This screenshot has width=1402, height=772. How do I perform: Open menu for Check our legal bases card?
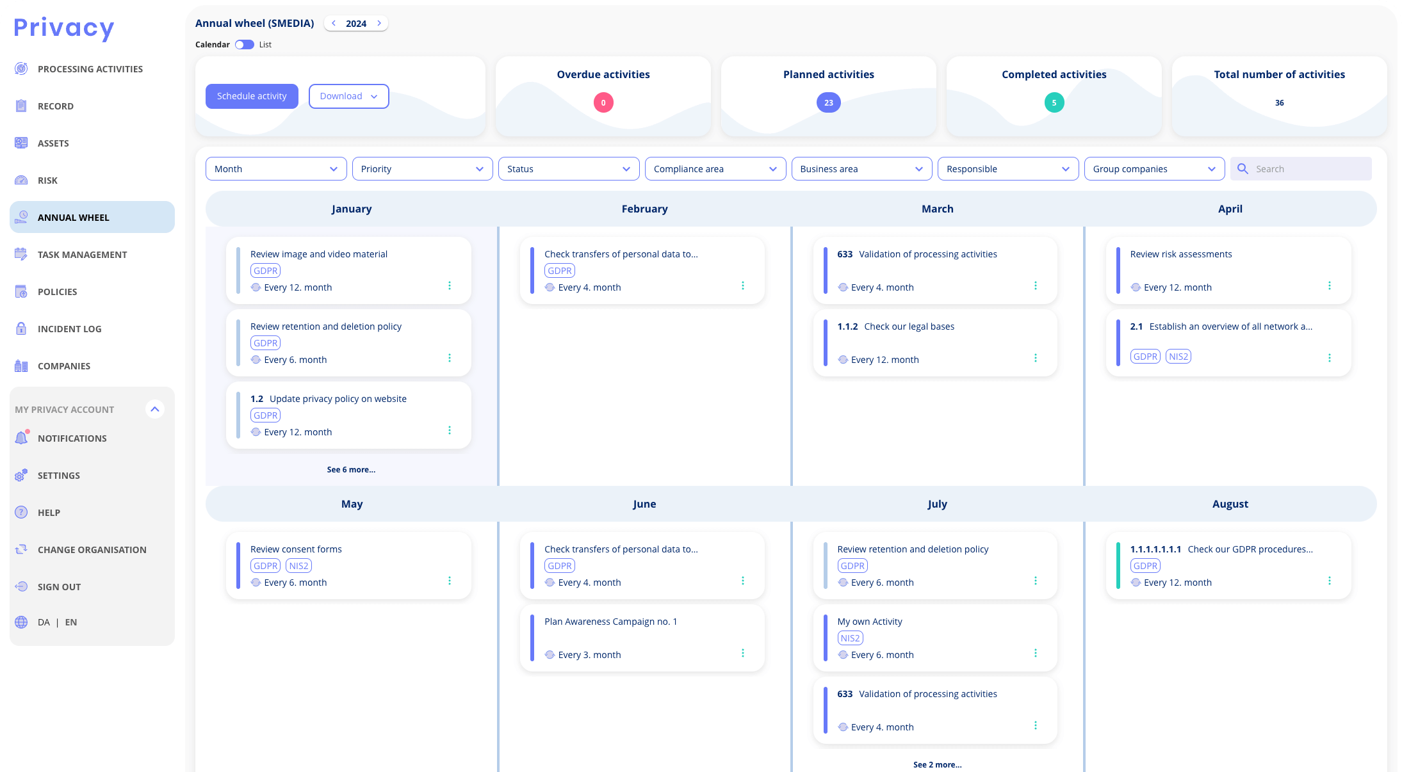click(1036, 358)
